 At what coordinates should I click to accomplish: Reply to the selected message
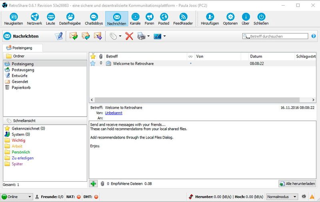(x=74, y=36)
